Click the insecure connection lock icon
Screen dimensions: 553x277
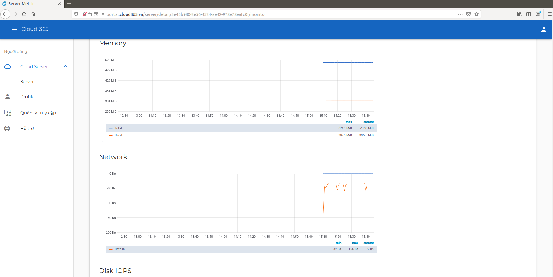tap(84, 14)
